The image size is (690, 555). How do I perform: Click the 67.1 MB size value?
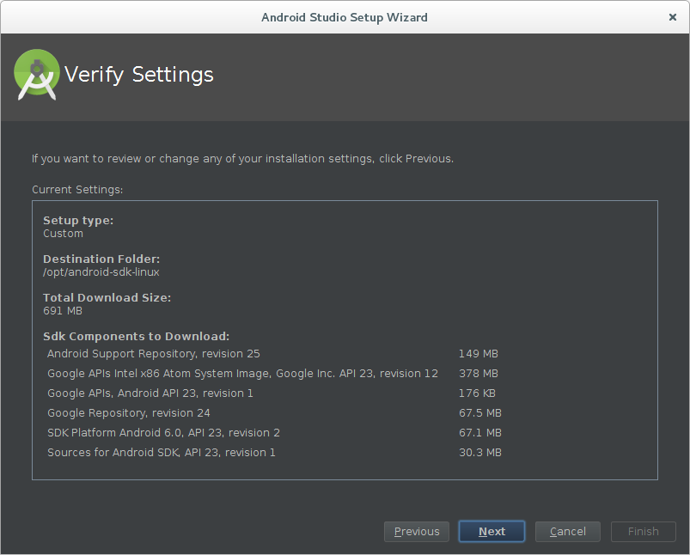click(480, 433)
